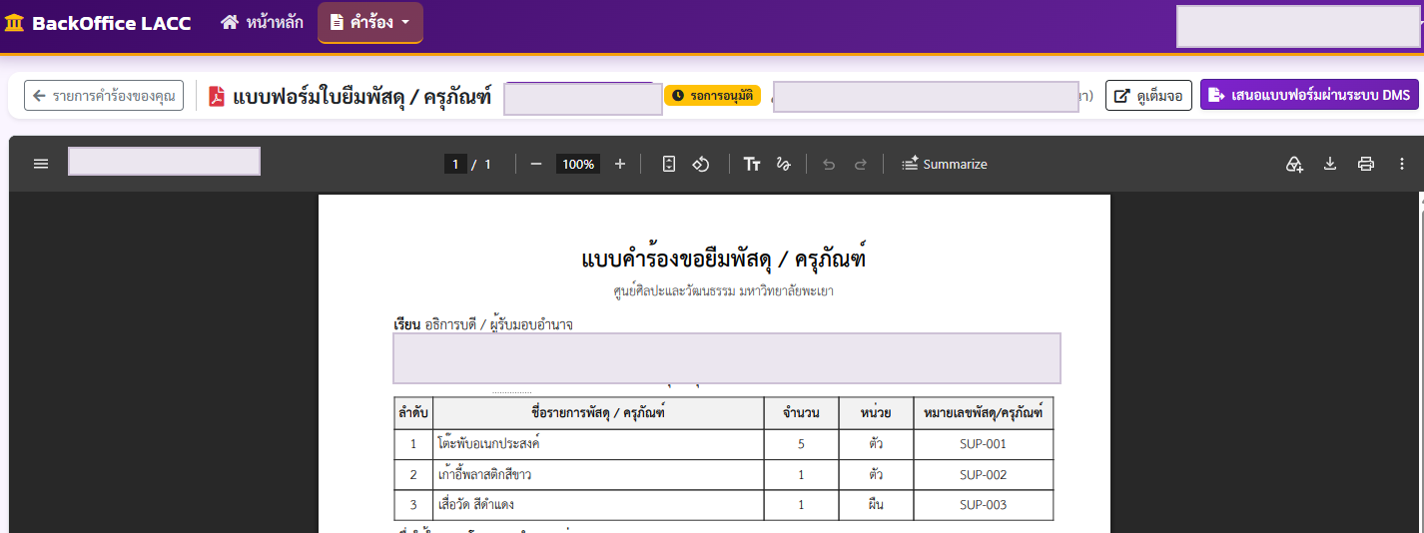Screen dimensions: 1424x533
Task: Click the SUP-003 item code cell
Action: tap(983, 505)
